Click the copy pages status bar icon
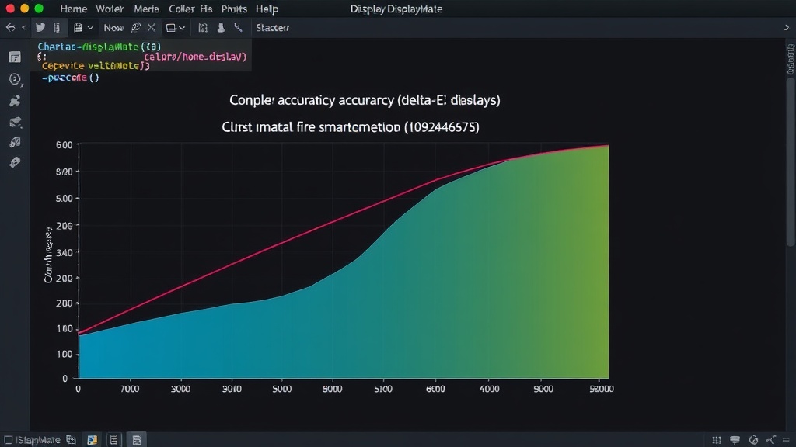 (x=71, y=440)
